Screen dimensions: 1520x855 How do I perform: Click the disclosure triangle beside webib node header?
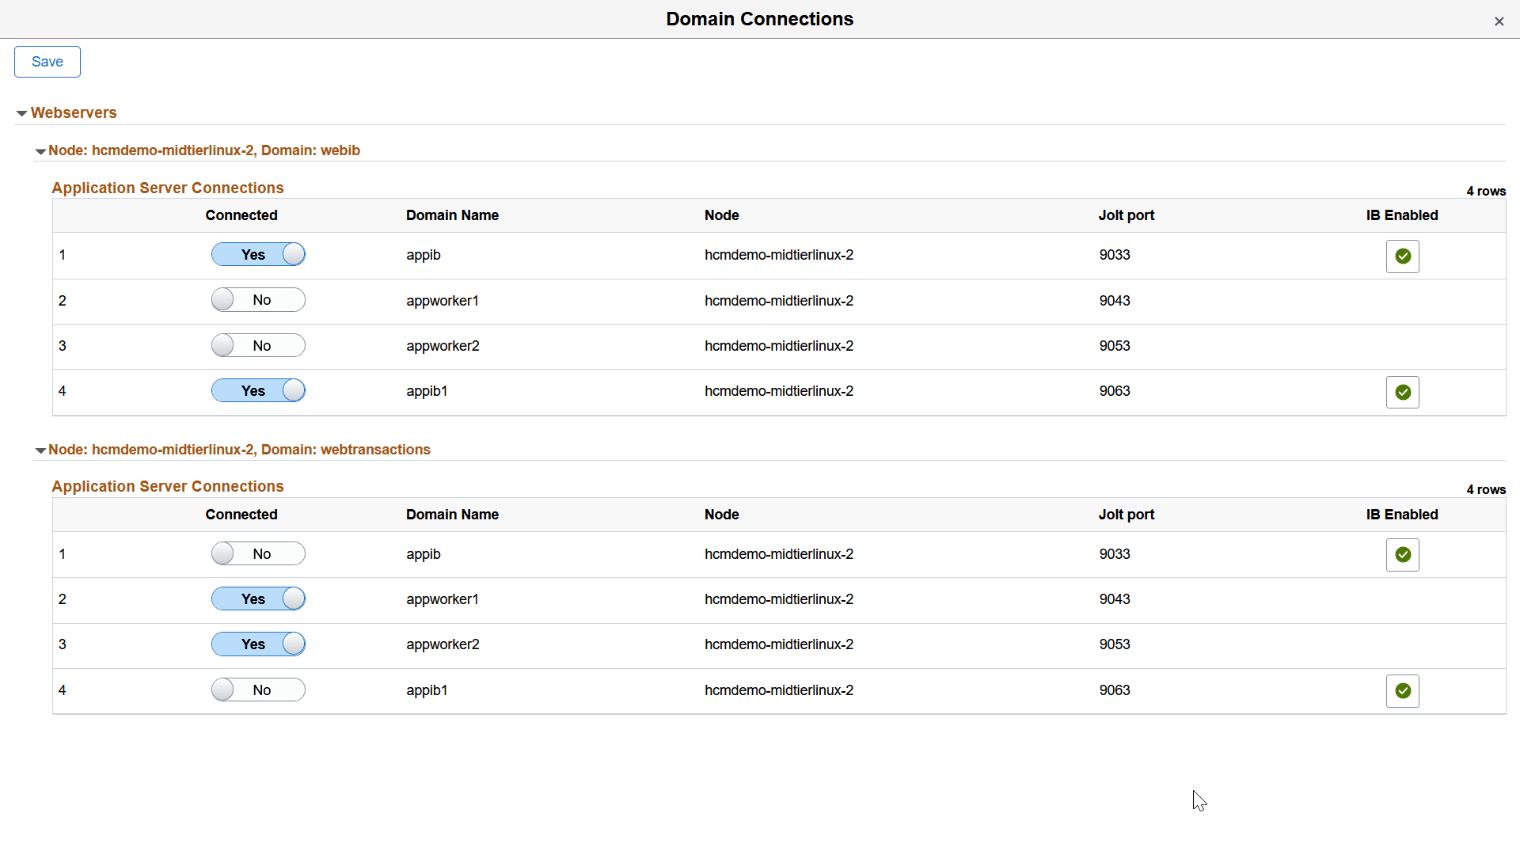(40, 150)
